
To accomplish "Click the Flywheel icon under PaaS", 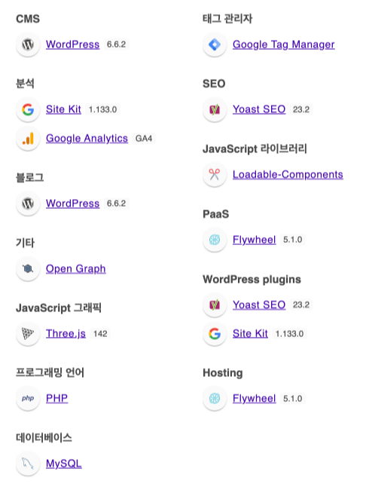I will click(215, 240).
